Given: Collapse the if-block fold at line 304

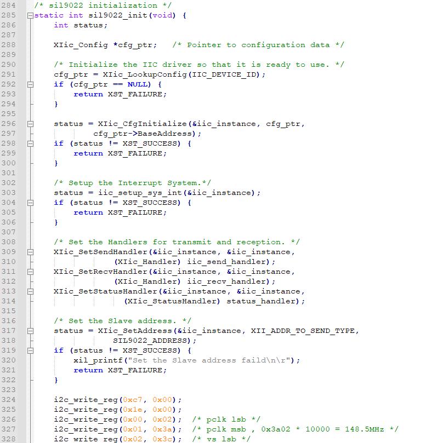Looking at the screenshot, I should [x=30, y=203].
